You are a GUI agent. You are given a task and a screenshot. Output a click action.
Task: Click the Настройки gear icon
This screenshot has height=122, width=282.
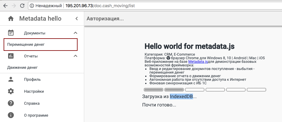pos(11,91)
